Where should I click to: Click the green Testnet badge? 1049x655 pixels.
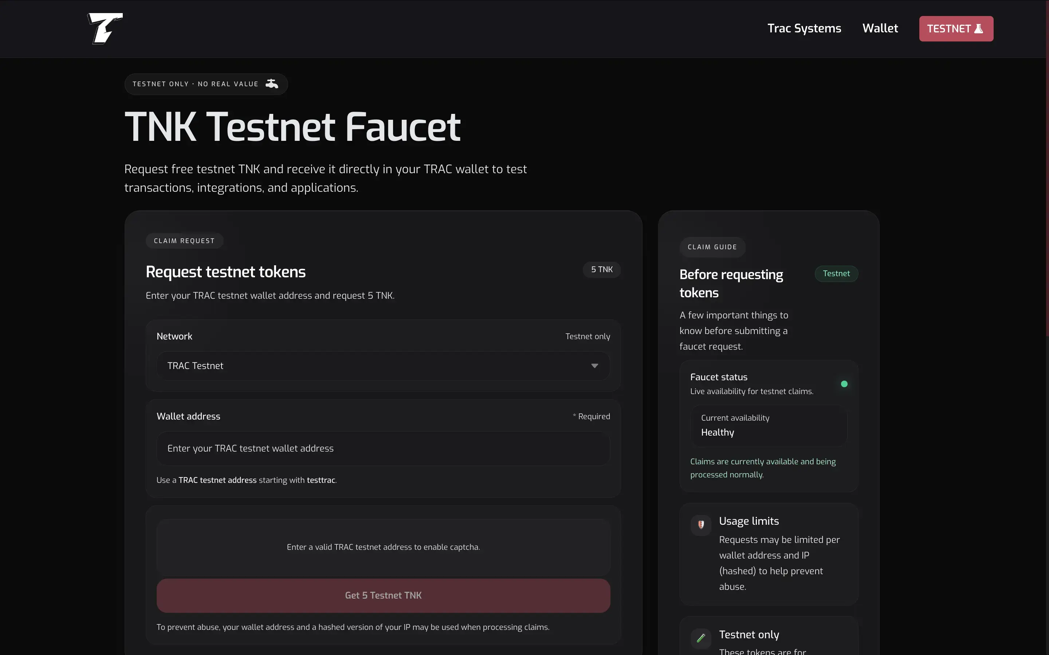point(836,273)
